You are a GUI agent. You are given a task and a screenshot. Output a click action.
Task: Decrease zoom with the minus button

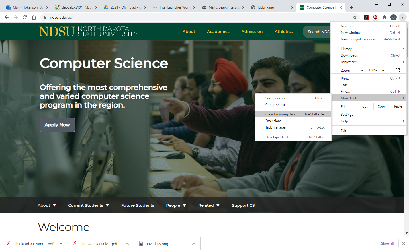[362, 70]
